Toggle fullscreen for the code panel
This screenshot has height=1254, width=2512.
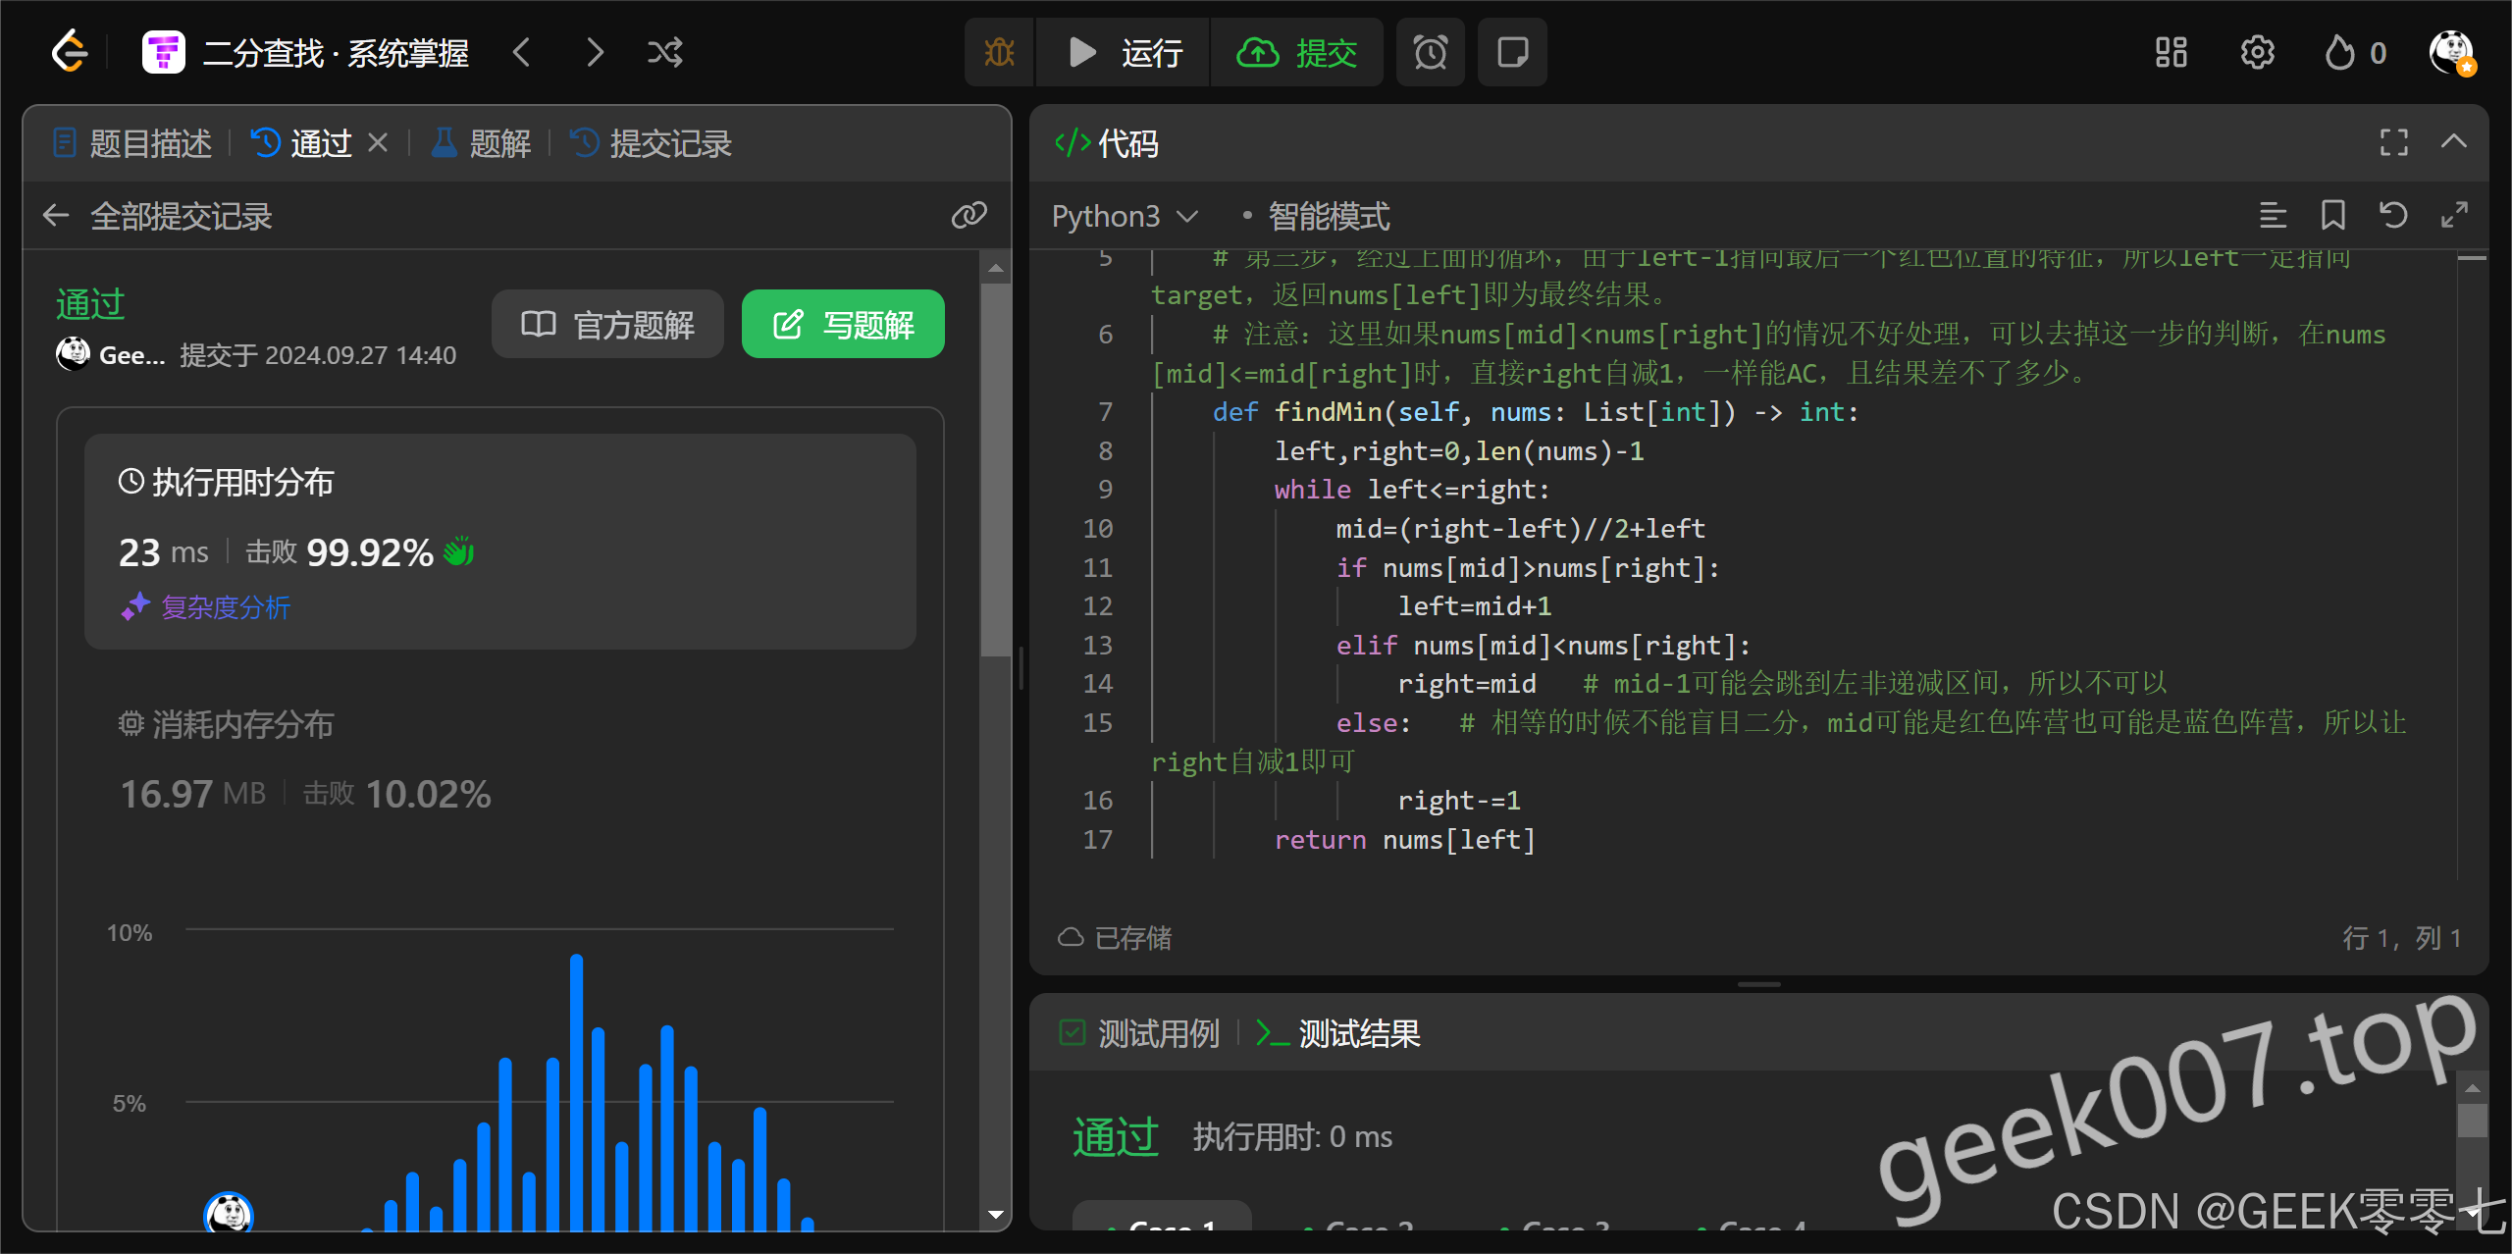[2393, 143]
